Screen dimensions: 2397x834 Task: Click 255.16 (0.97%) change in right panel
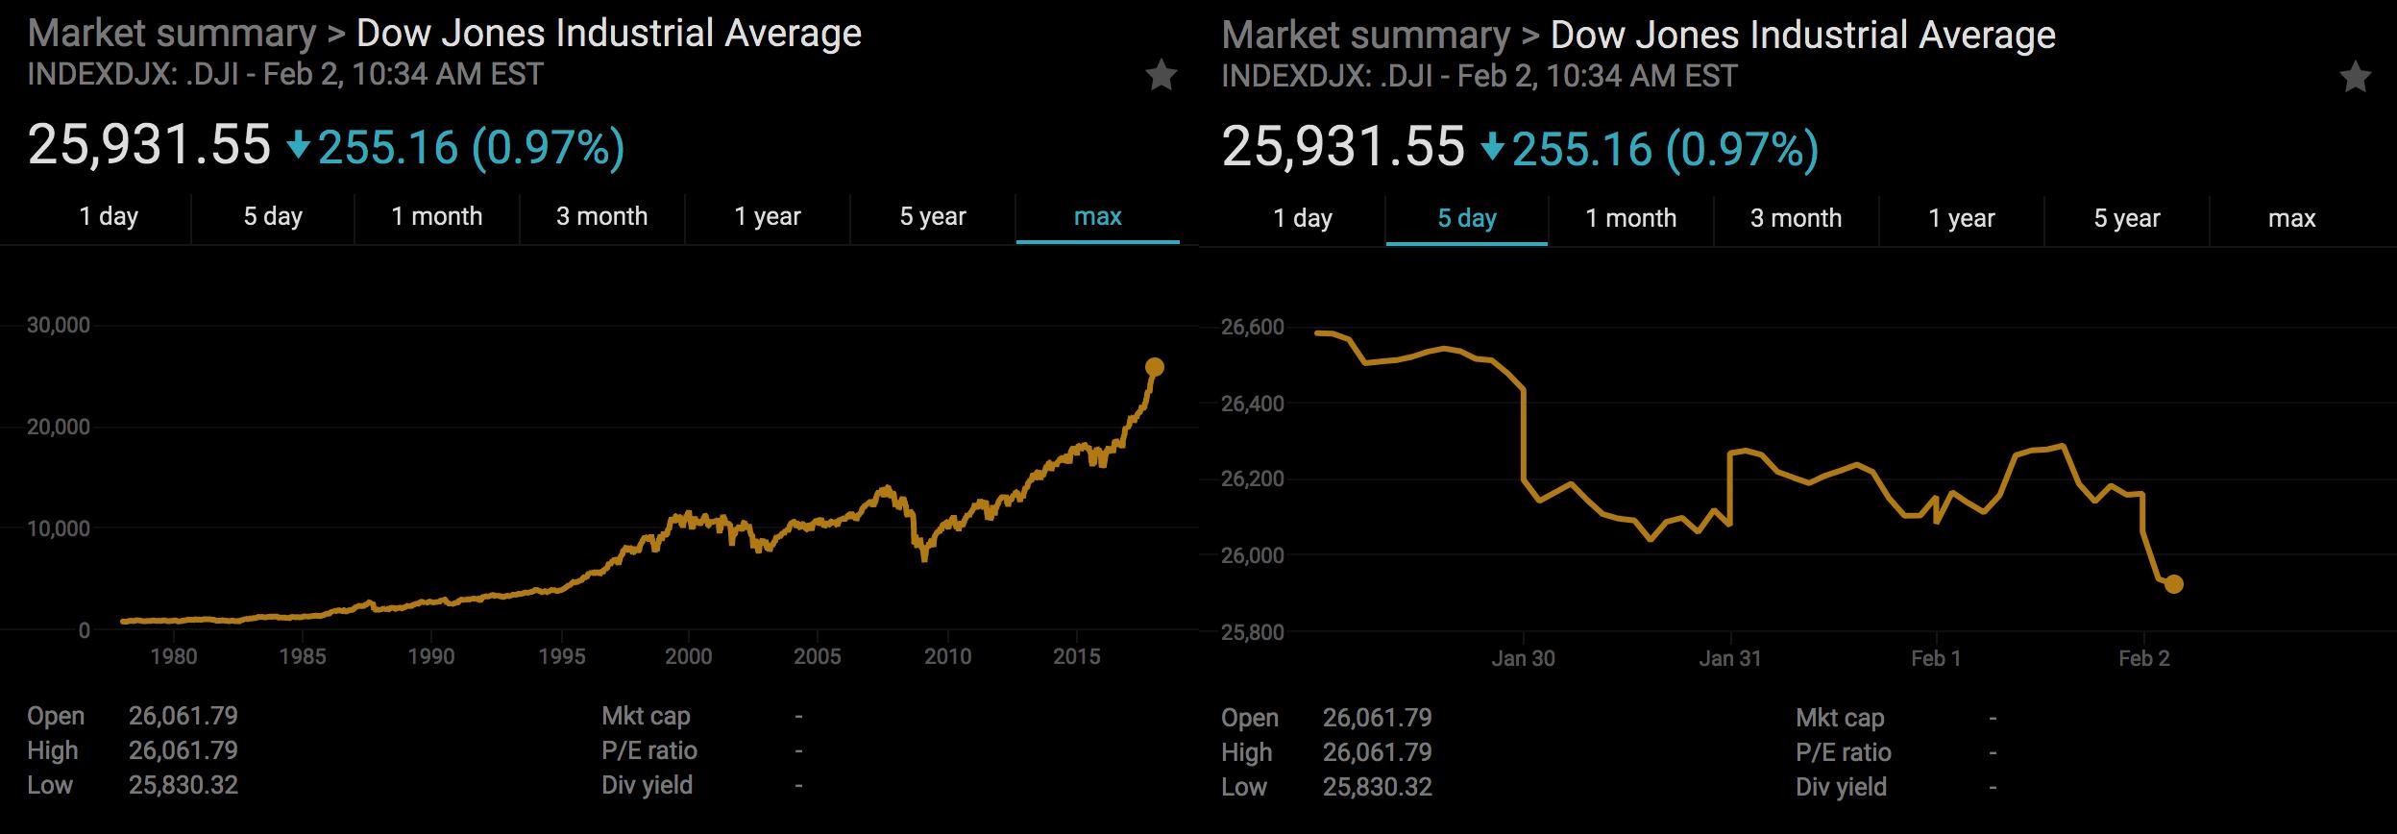[1666, 150]
